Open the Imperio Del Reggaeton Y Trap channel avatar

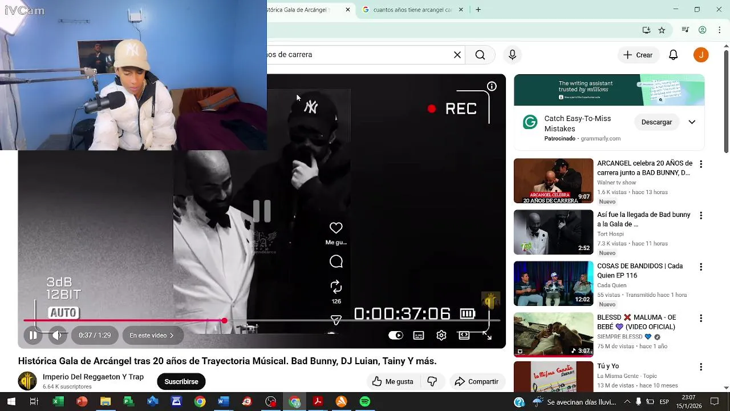click(x=27, y=381)
